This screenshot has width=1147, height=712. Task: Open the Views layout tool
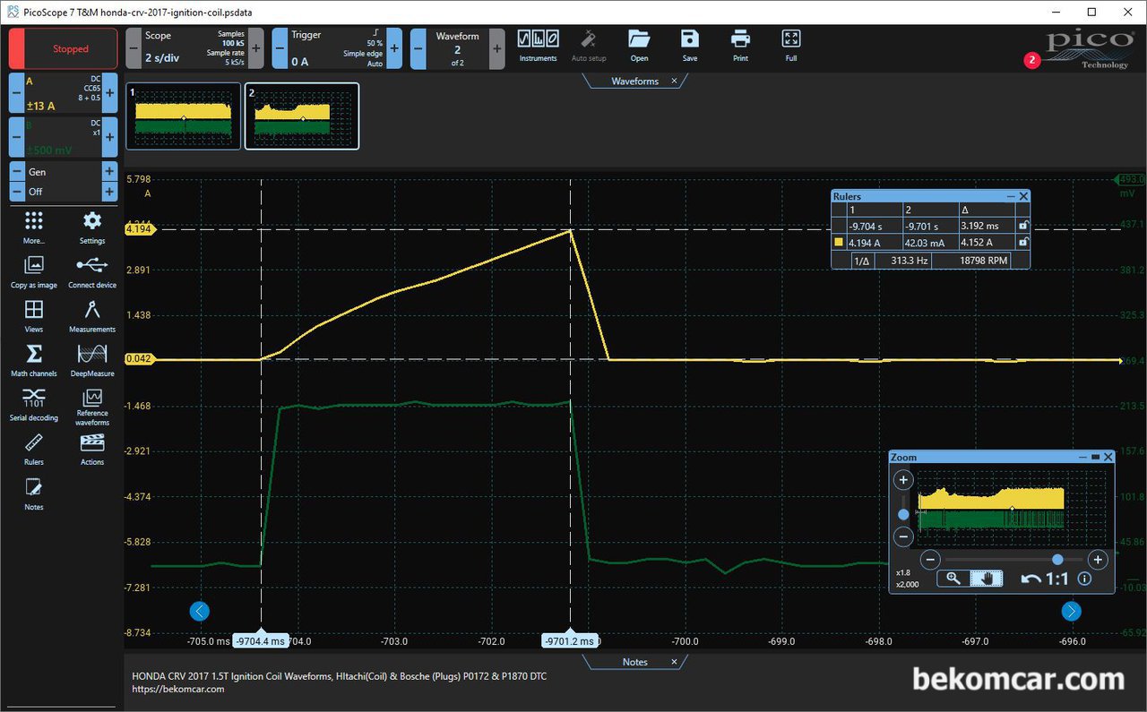pyautogui.click(x=34, y=316)
